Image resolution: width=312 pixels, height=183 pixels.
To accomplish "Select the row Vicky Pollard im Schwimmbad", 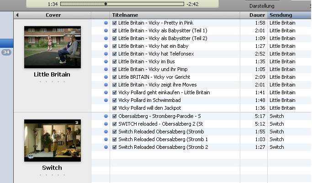I will [x=201, y=100].
